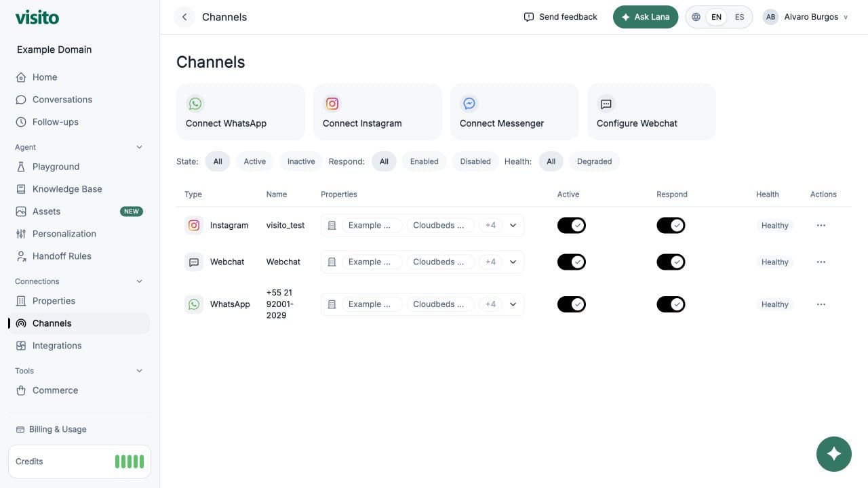Filter State by Inactive
868x488 pixels.
[x=301, y=161]
